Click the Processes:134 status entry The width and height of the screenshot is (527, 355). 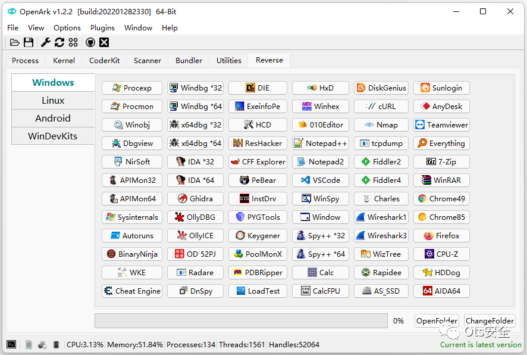191,344
